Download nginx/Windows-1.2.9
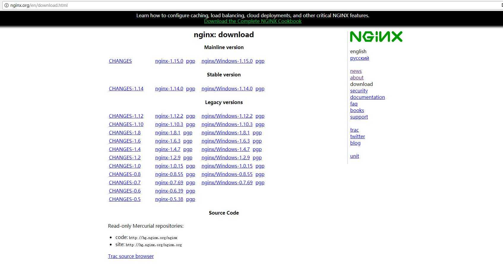 coord(226,158)
